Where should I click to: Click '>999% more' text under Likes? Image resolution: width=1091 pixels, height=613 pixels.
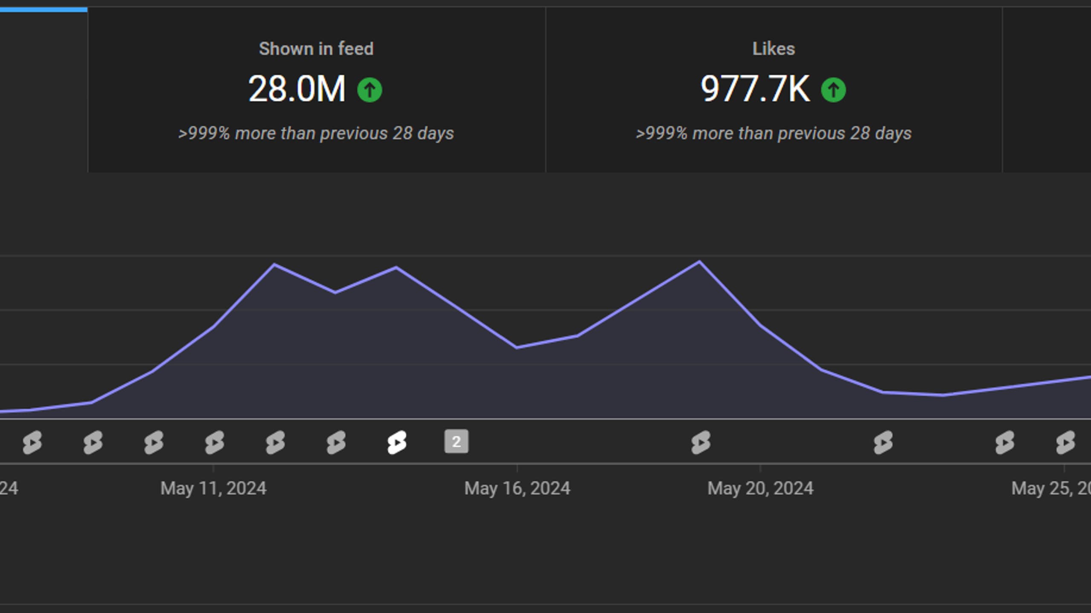pos(774,133)
